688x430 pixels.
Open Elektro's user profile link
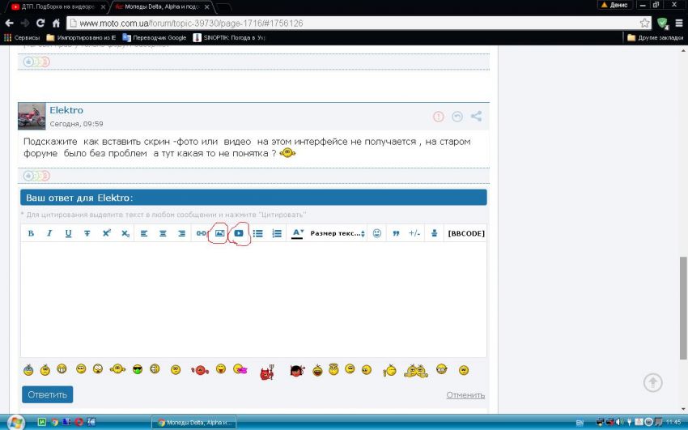coord(66,110)
